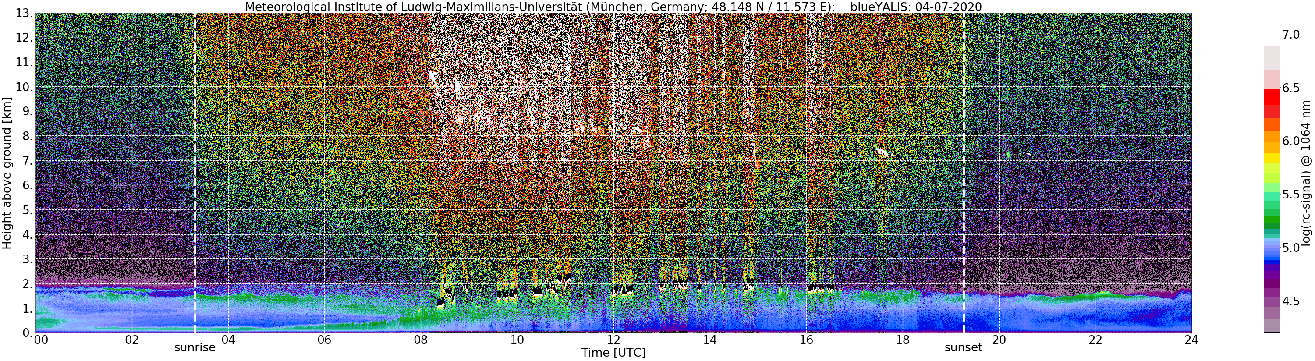Click the colorbar tick label 6.0
Screen dimensions: 1315x361
[1291, 141]
